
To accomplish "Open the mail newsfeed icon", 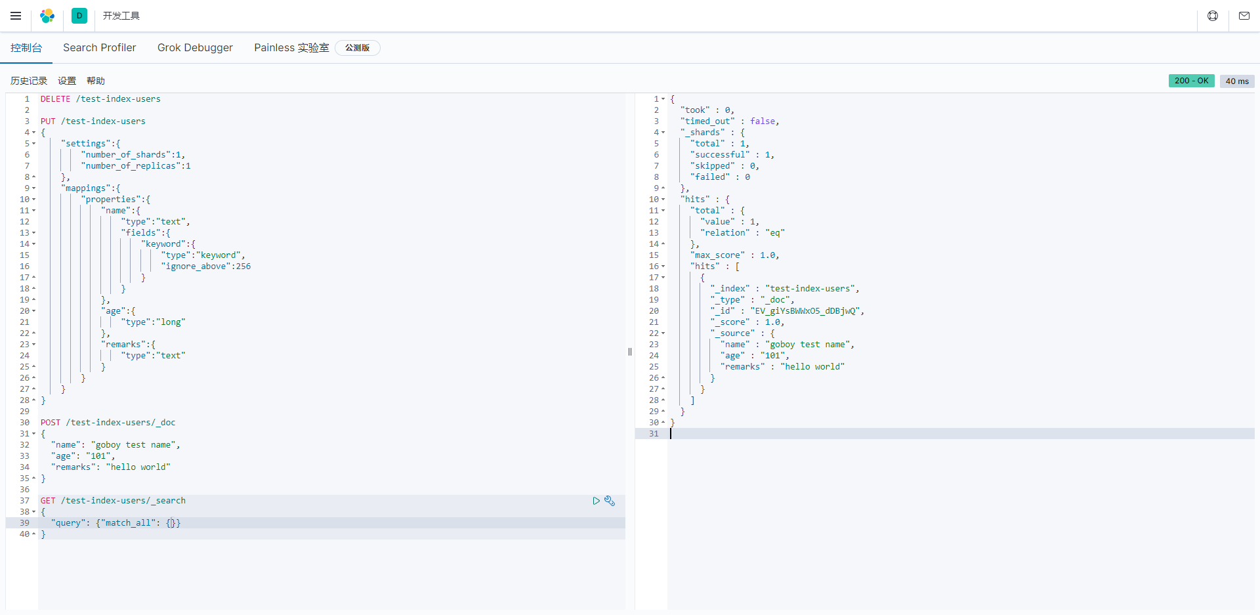I will pos(1244,16).
